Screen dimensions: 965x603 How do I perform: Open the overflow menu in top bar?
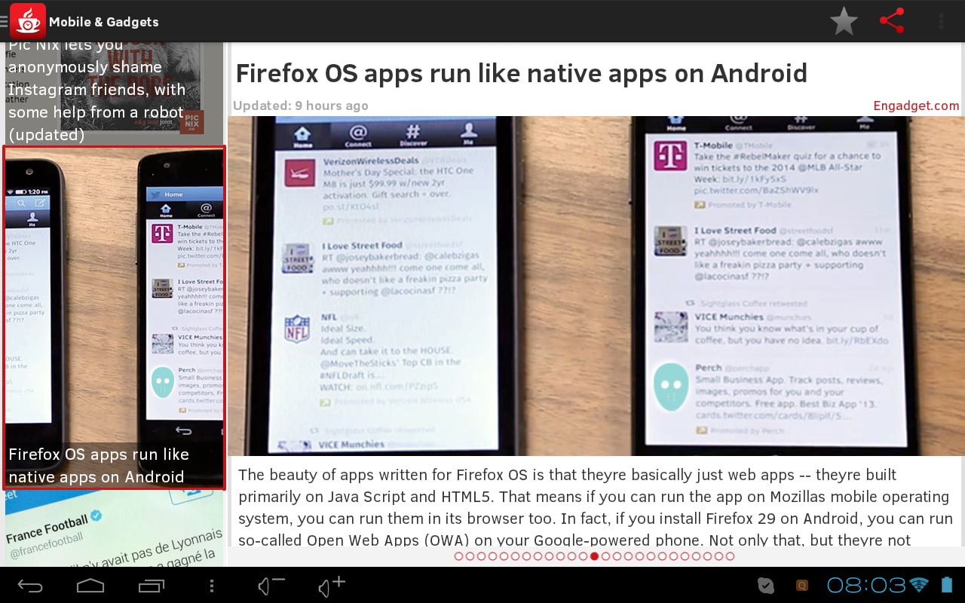(940, 21)
